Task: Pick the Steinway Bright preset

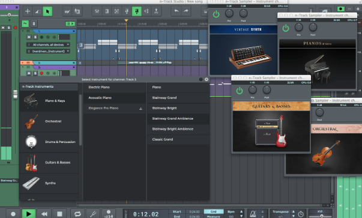Action: [x=178, y=108]
